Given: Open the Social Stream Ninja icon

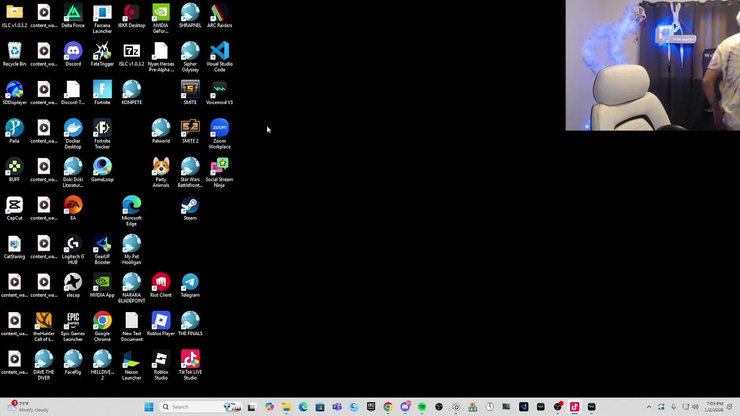Looking at the screenshot, I should click(220, 173).
